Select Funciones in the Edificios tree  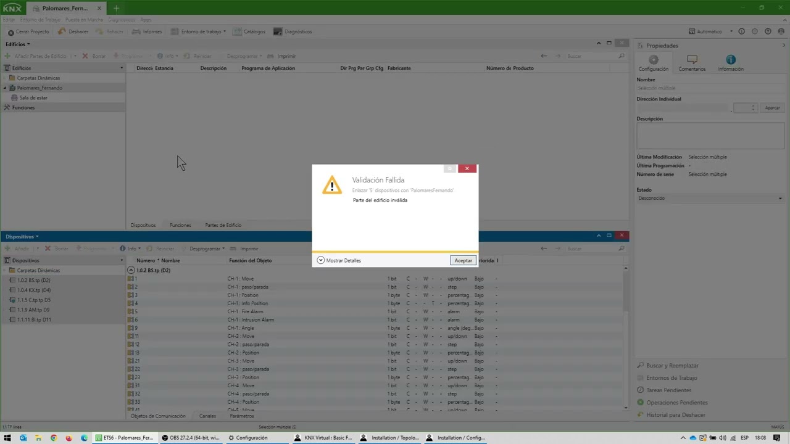pos(23,107)
